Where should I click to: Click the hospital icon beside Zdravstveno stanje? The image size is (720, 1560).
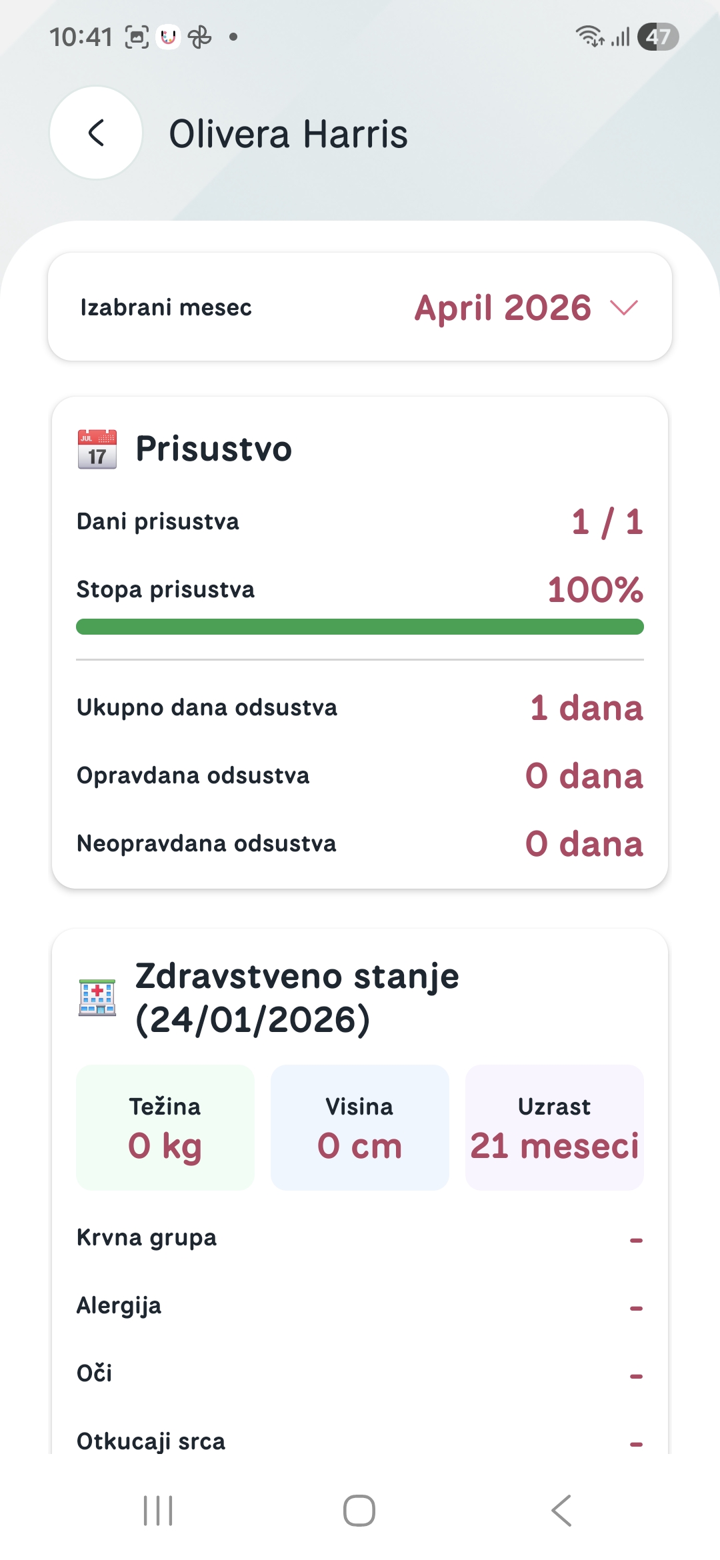97,997
